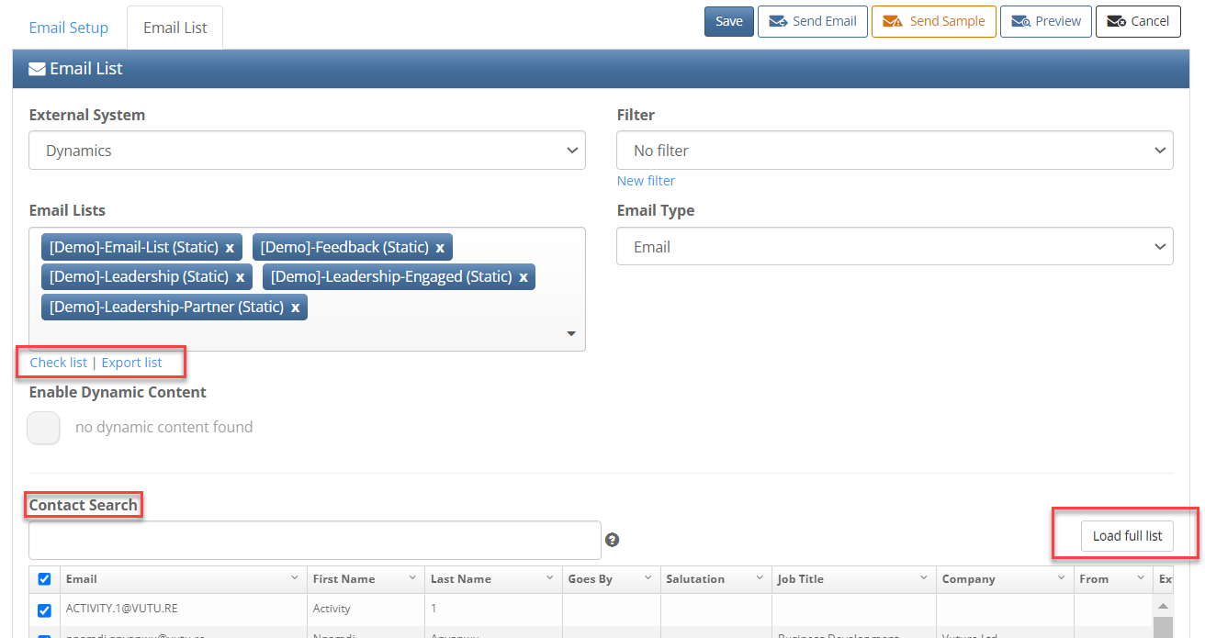The height and width of the screenshot is (638, 1205).
Task: Click the orange Send Sample icon
Action: (x=894, y=21)
